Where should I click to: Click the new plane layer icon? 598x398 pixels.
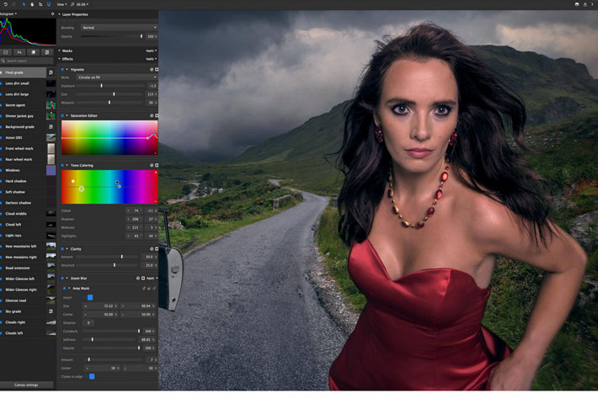(34, 52)
